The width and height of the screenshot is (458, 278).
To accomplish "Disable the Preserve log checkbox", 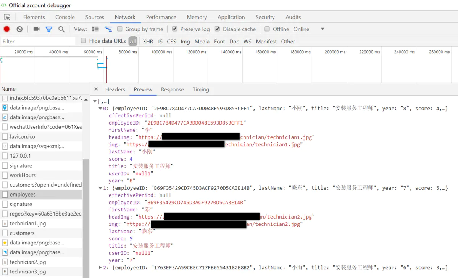I will pyautogui.click(x=174, y=29).
